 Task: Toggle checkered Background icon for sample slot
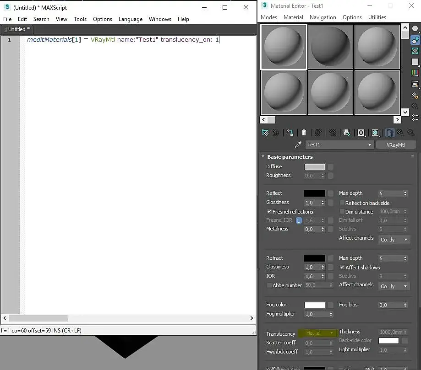(x=415, y=51)
